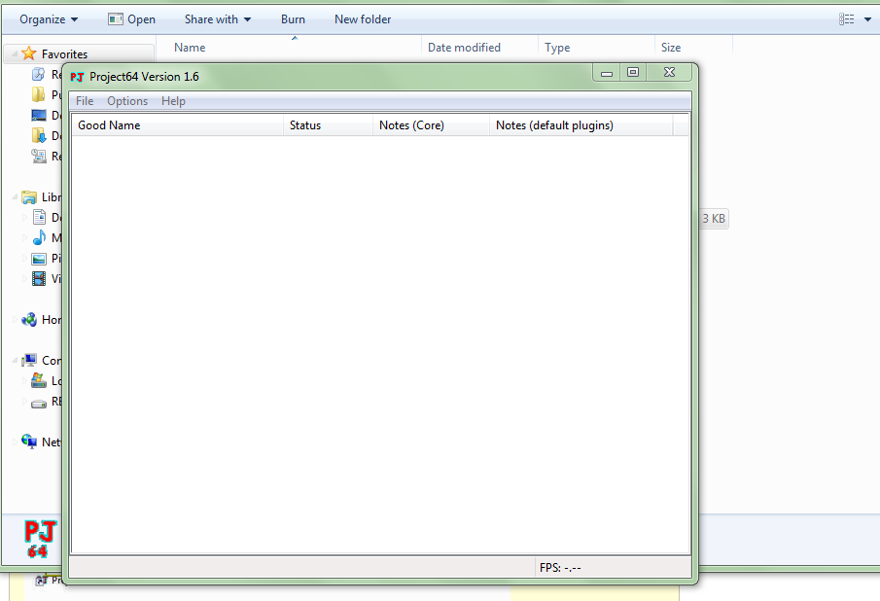Click the Recent Places icon under Favorites

point(38,74)
